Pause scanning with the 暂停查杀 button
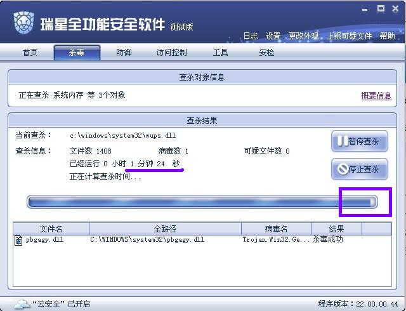This screenshot has height=311, width=406. (x=360, y=142)
